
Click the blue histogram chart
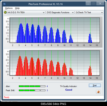coord(55,30)
